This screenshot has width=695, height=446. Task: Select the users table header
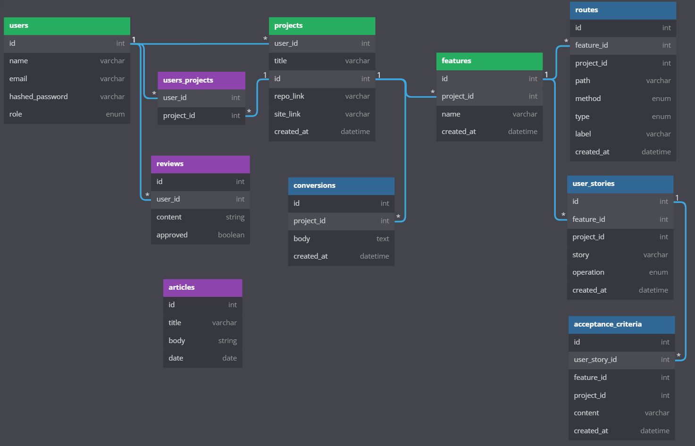[x=66, y=25]
